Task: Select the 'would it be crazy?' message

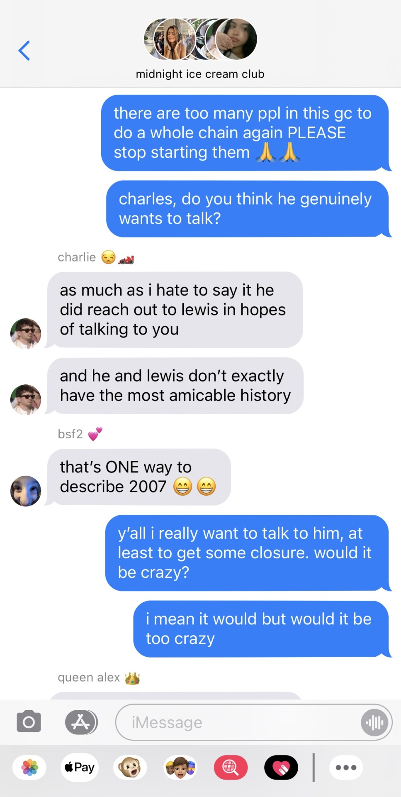Action: [x=247, y=553]
